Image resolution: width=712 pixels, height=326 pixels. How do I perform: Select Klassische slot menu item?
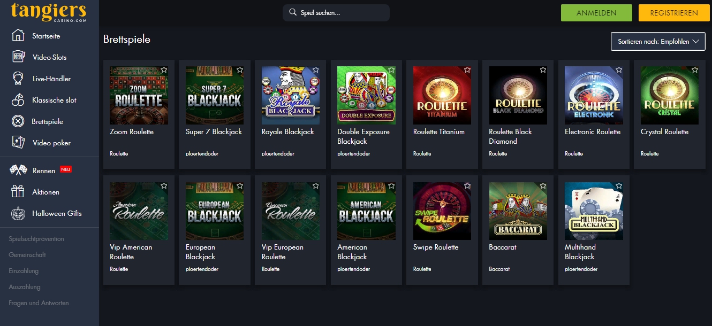54,100
